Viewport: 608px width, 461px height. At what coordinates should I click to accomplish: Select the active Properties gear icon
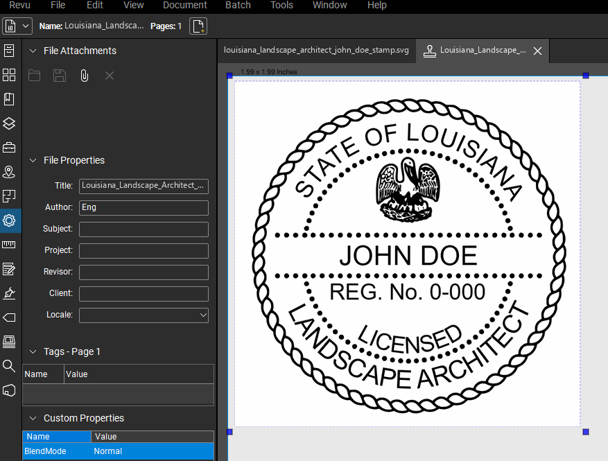pos(9,220)
